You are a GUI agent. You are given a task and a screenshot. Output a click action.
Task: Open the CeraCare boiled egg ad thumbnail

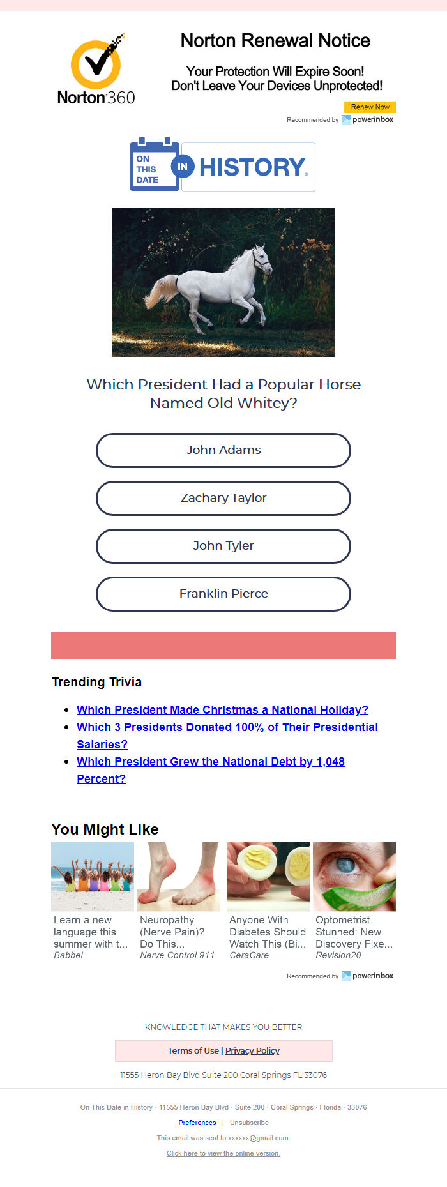point(268,877)
